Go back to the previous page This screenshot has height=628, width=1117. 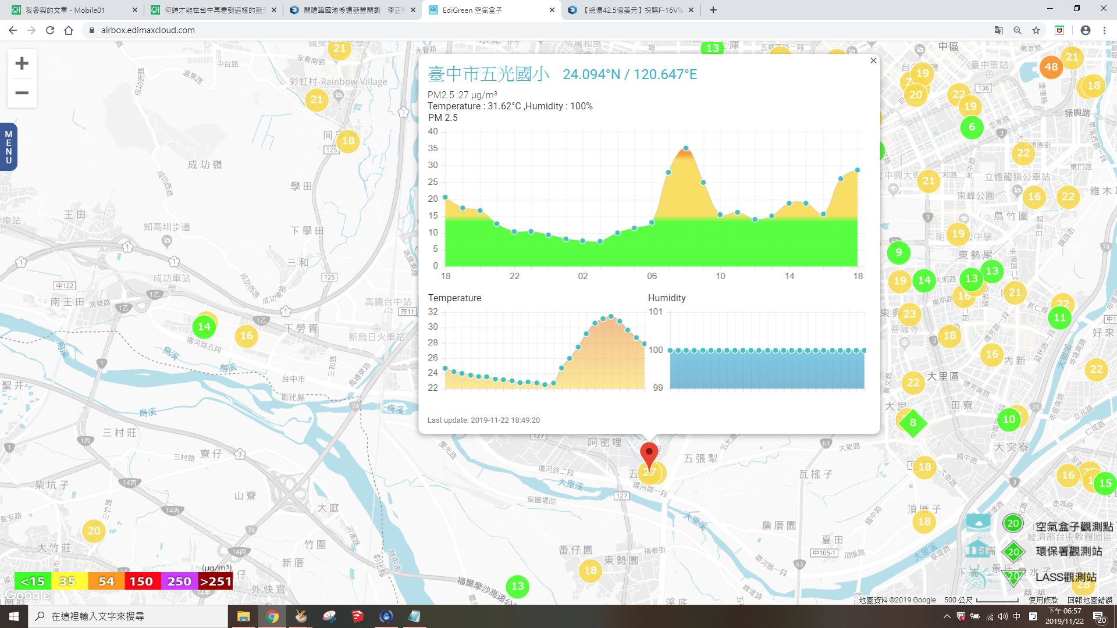(12, 30)
